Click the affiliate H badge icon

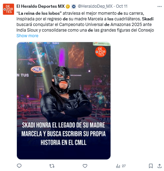coord(74,6)
